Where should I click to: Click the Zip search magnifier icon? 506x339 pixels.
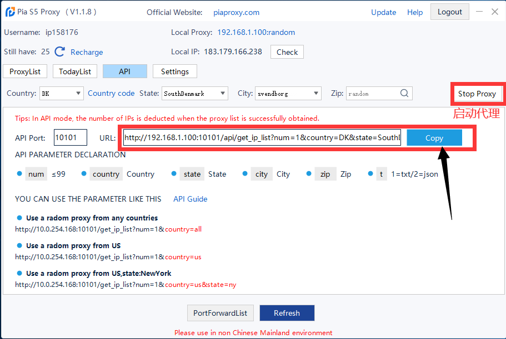pyautogui.click(x=404, y=94)
